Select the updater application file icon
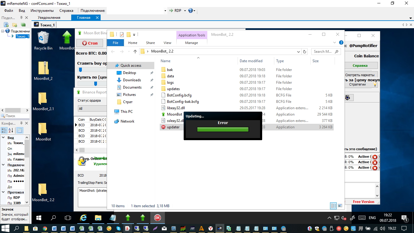This screenshot has width=414, height=233. [x=163, y=127]
